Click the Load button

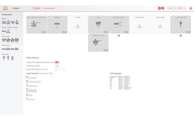170,8
